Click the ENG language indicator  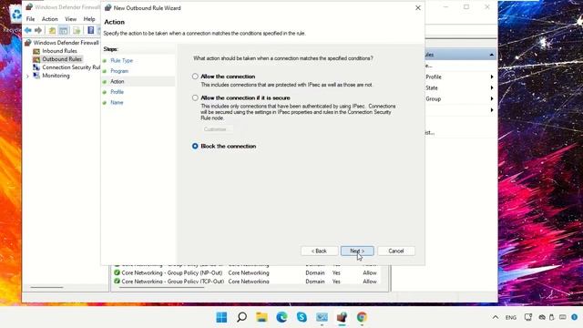(x=511, y=318)
